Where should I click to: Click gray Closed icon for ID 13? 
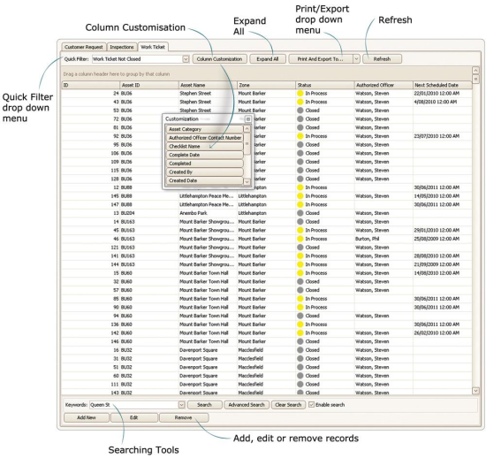pyautogui.click(x=300, y=213)
